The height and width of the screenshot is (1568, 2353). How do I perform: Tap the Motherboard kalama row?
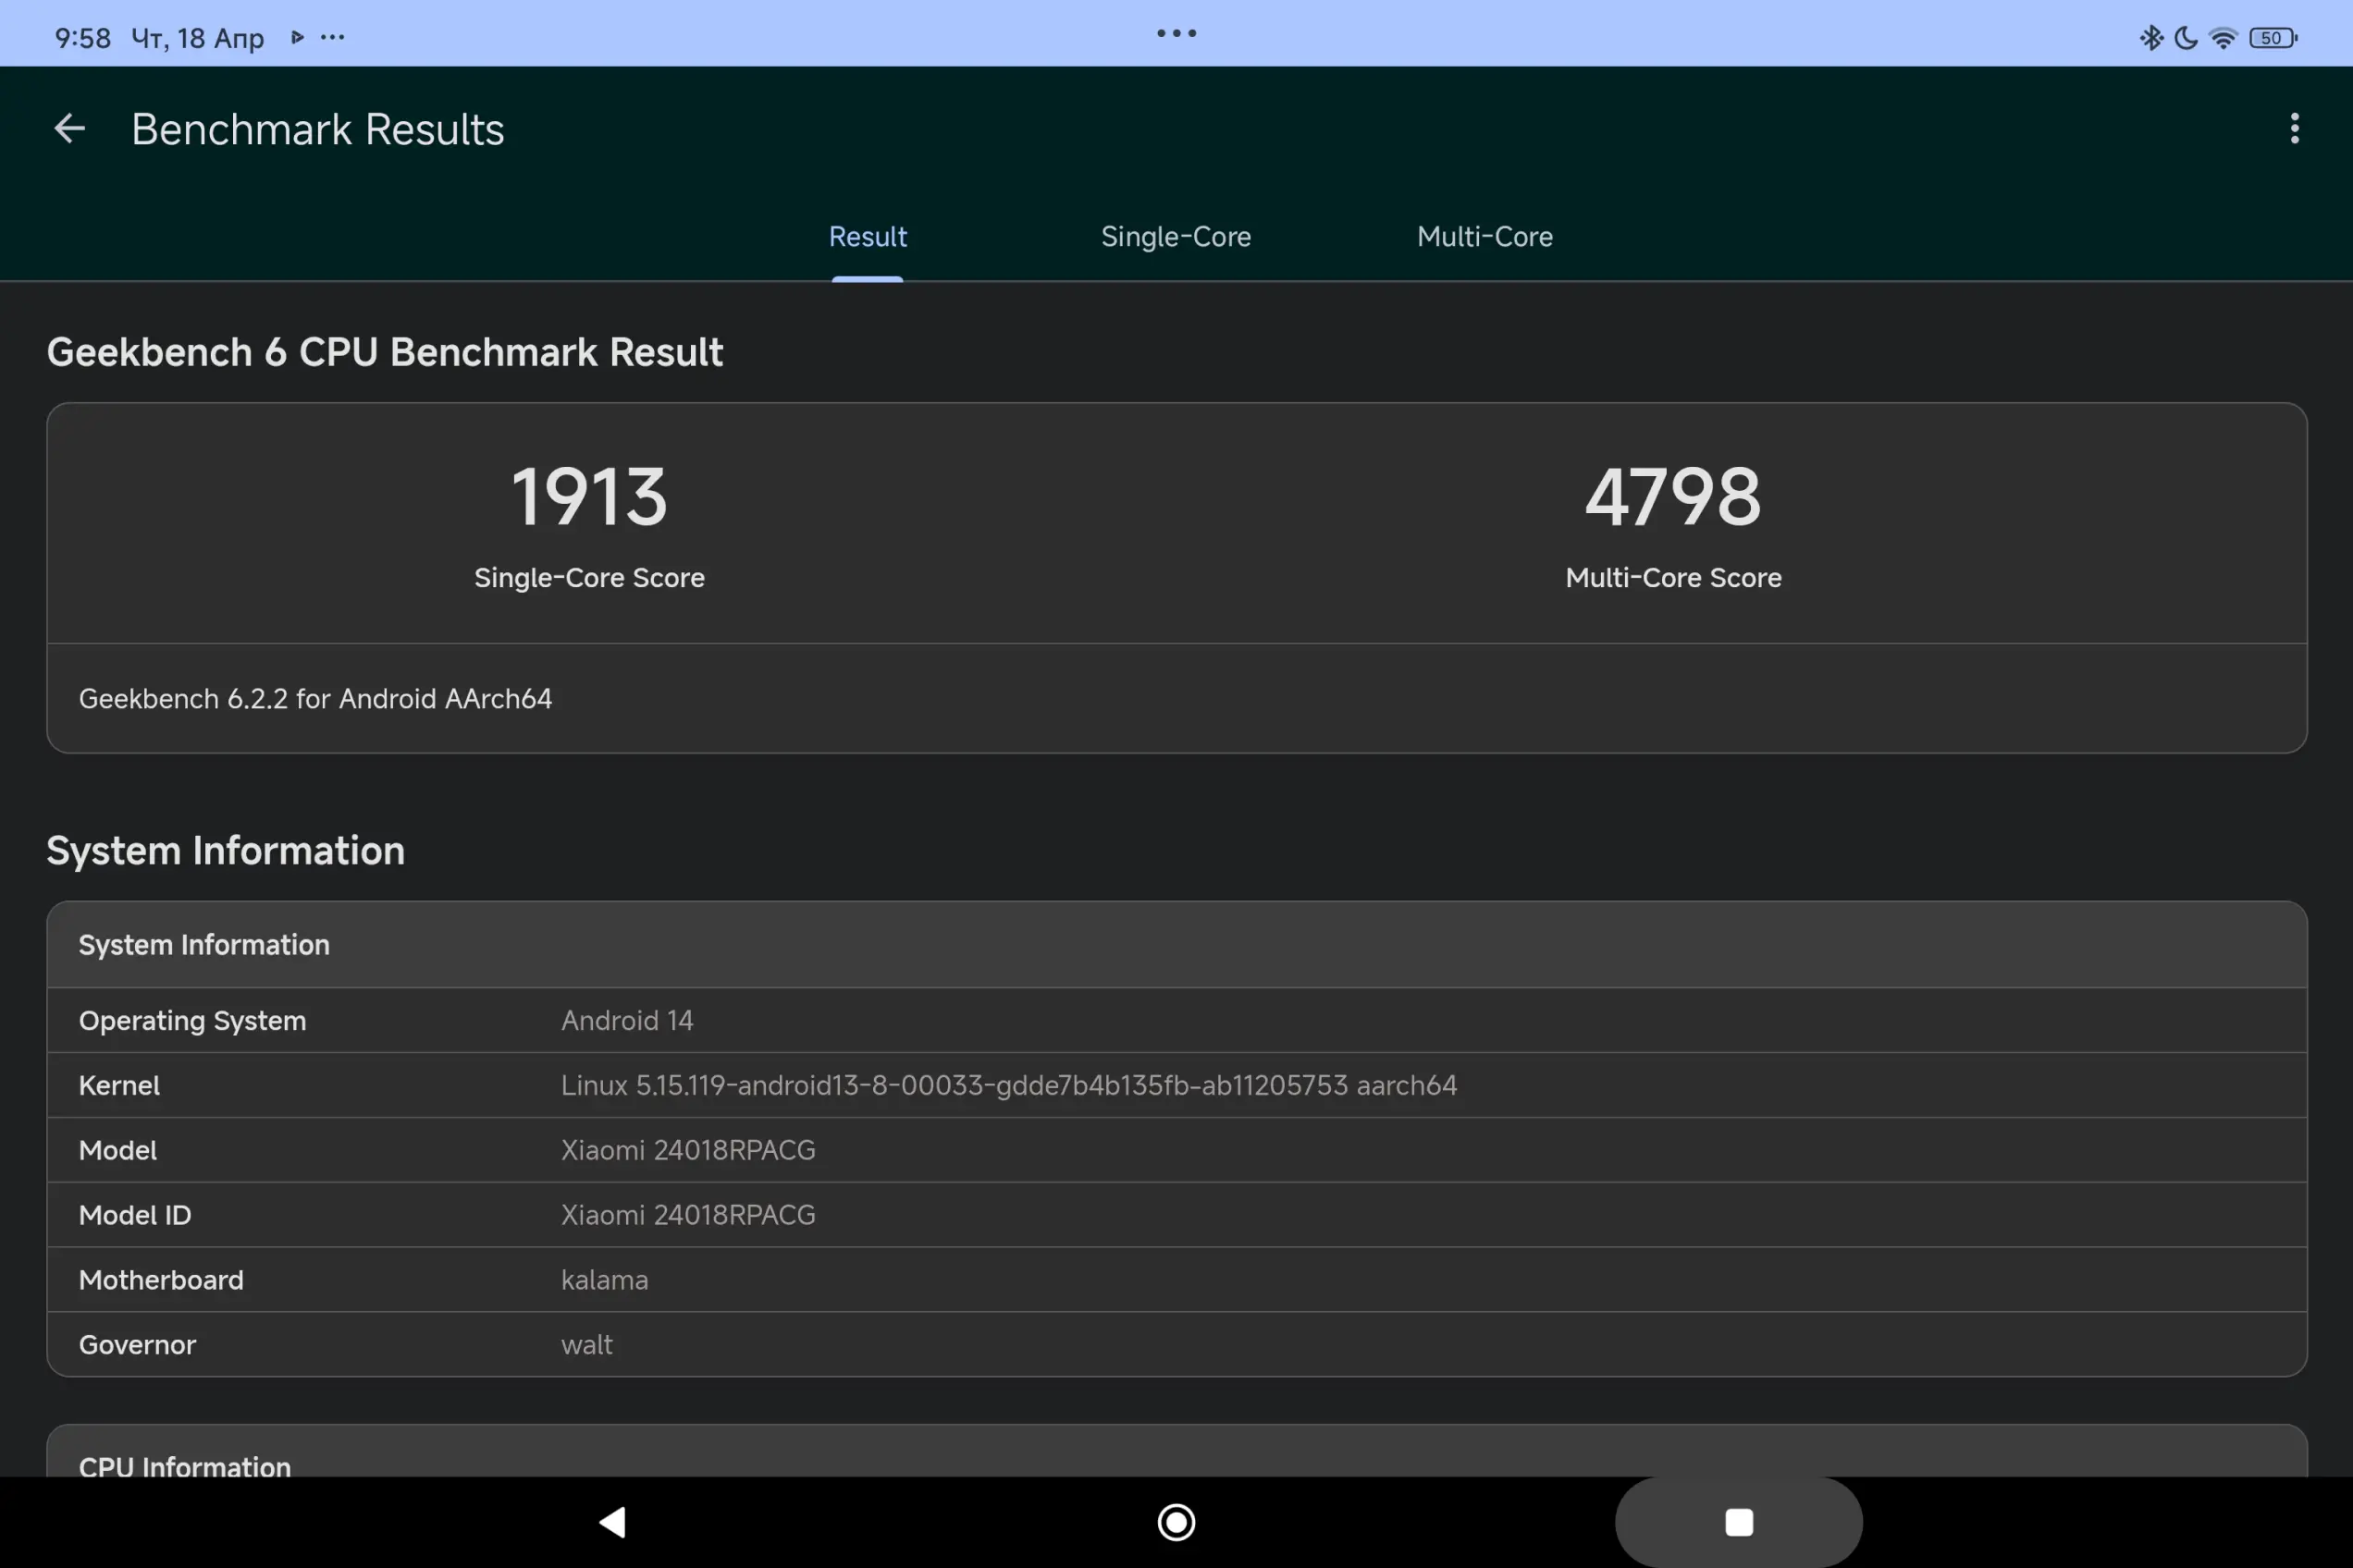click(x=1176, y=1280)
